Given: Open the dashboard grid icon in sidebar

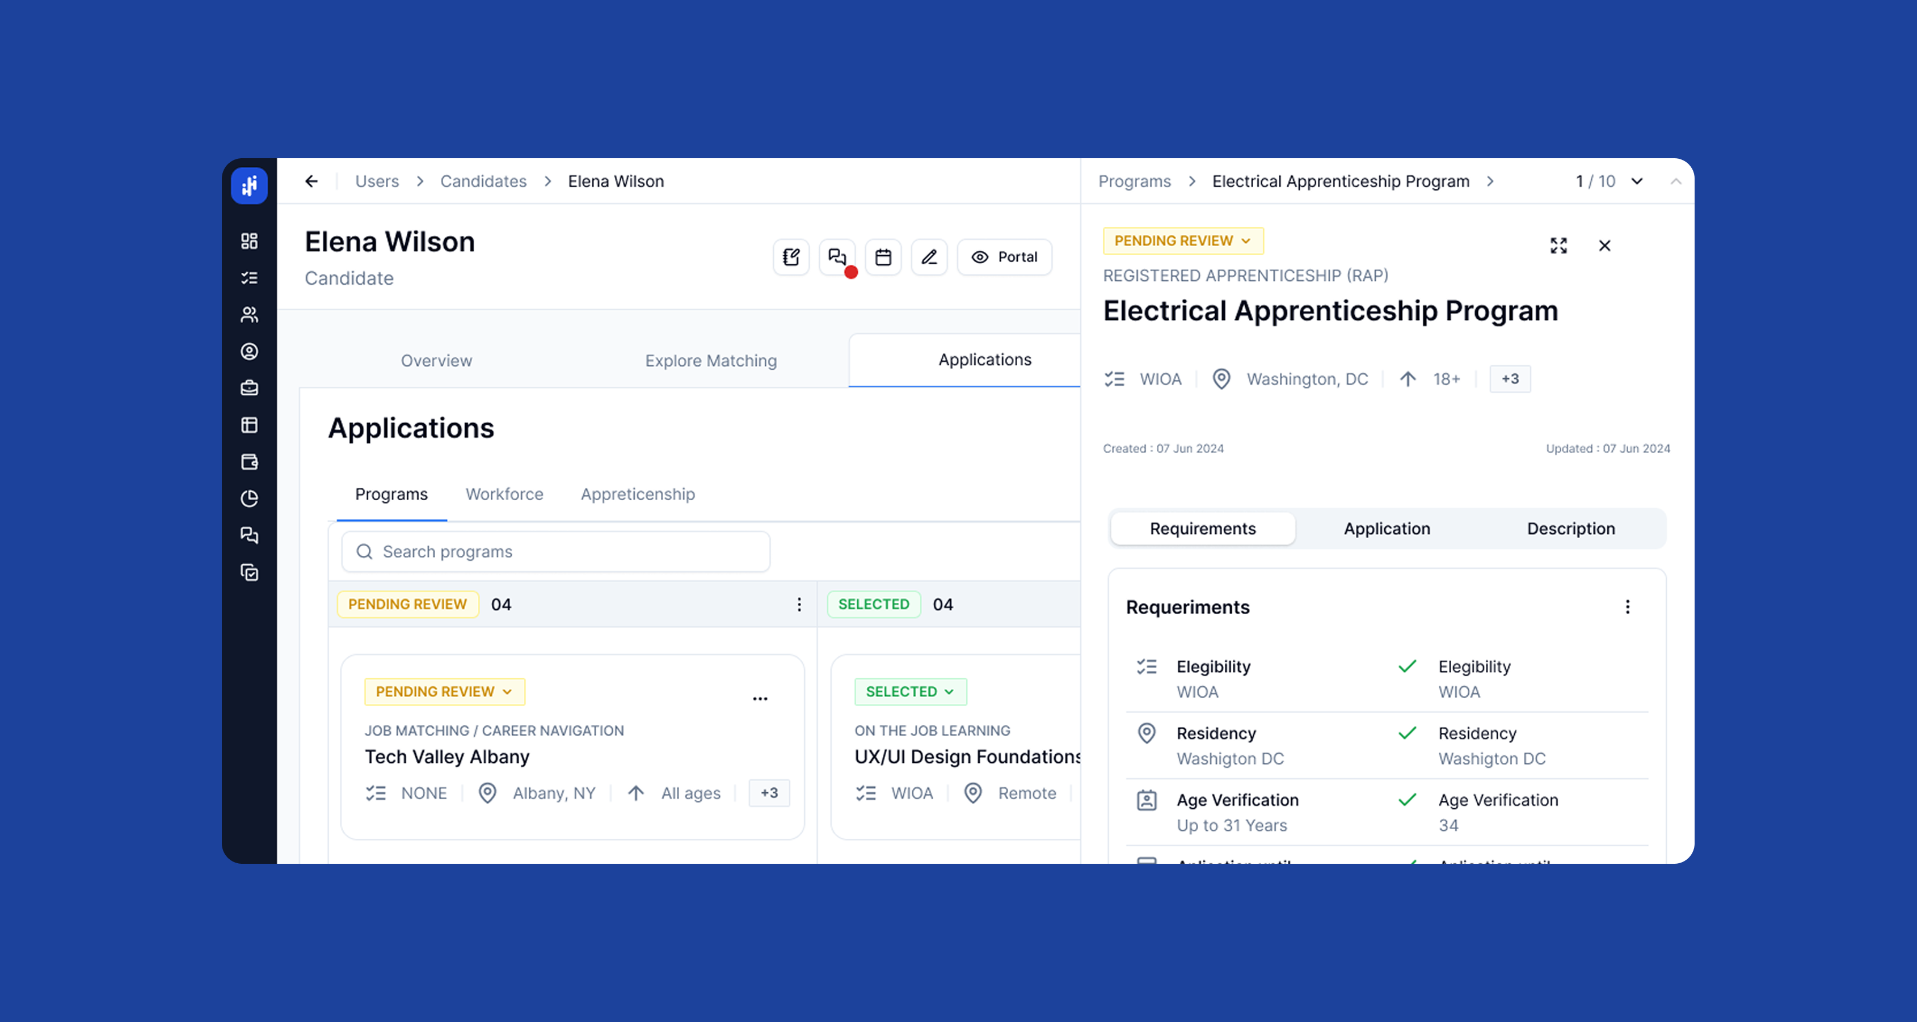Looking at the screenshot, I should click(249, 241).
